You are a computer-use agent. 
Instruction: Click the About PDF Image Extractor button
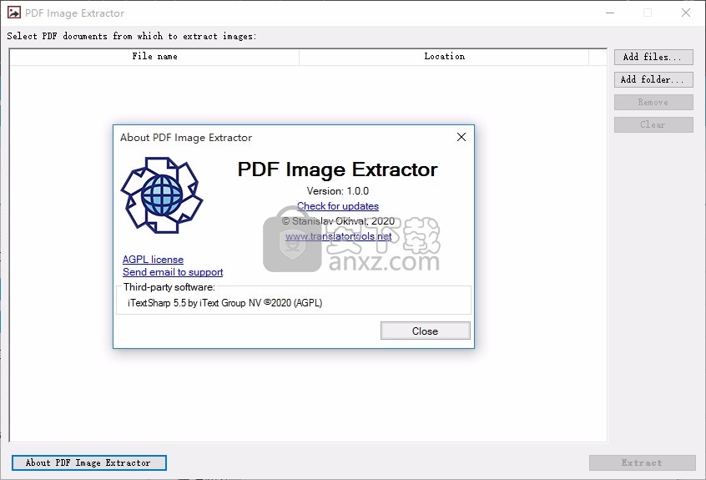88,463
